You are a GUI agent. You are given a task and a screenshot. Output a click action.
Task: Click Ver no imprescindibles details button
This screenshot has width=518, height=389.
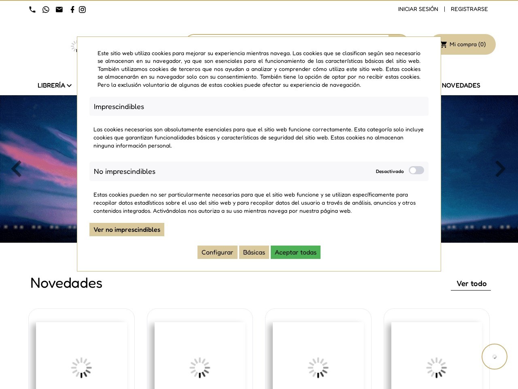(x=127, y=229)
